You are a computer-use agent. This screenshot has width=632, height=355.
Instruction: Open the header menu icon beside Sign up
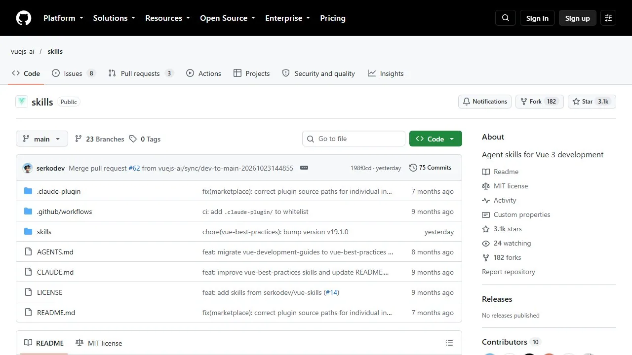click(x=608, y=18)
